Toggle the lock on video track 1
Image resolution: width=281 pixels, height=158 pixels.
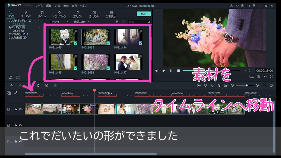[x=16, y=125]
